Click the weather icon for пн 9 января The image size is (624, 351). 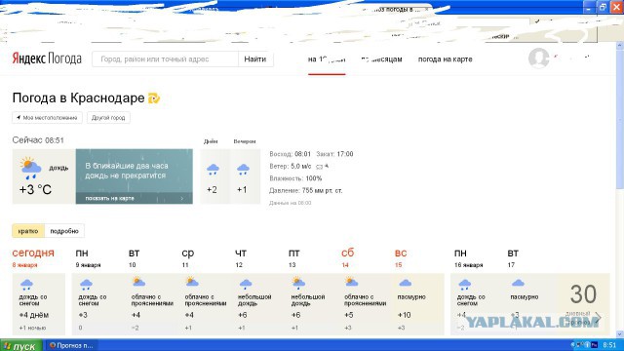[86, 284]
